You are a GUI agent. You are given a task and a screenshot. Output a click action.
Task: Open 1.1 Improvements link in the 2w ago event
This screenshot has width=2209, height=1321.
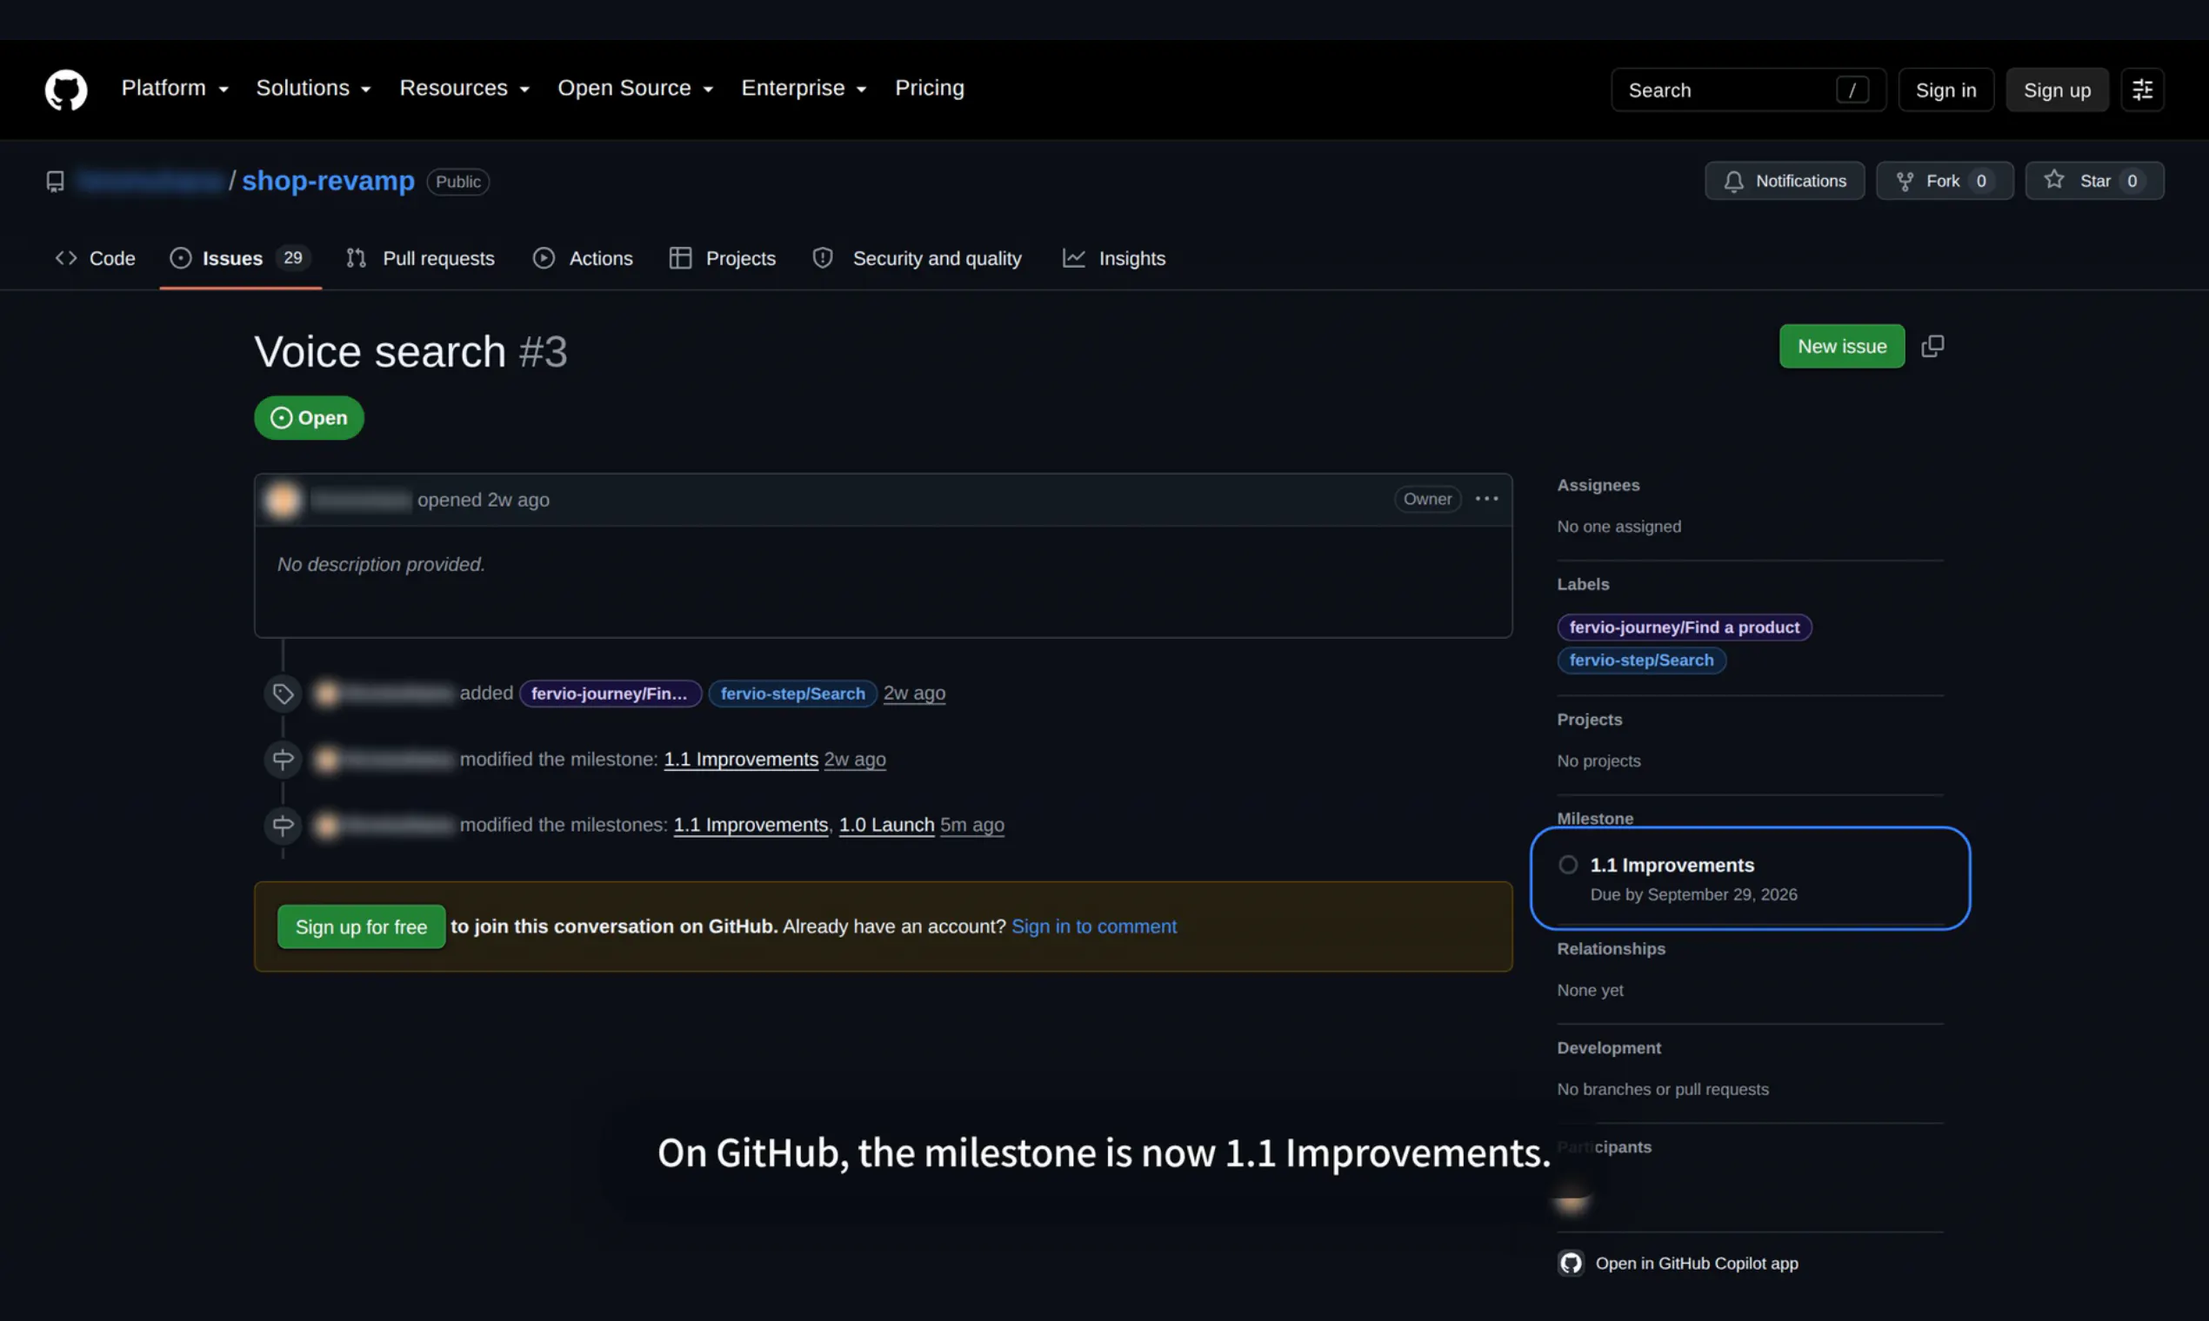click(x=741, y=760)
